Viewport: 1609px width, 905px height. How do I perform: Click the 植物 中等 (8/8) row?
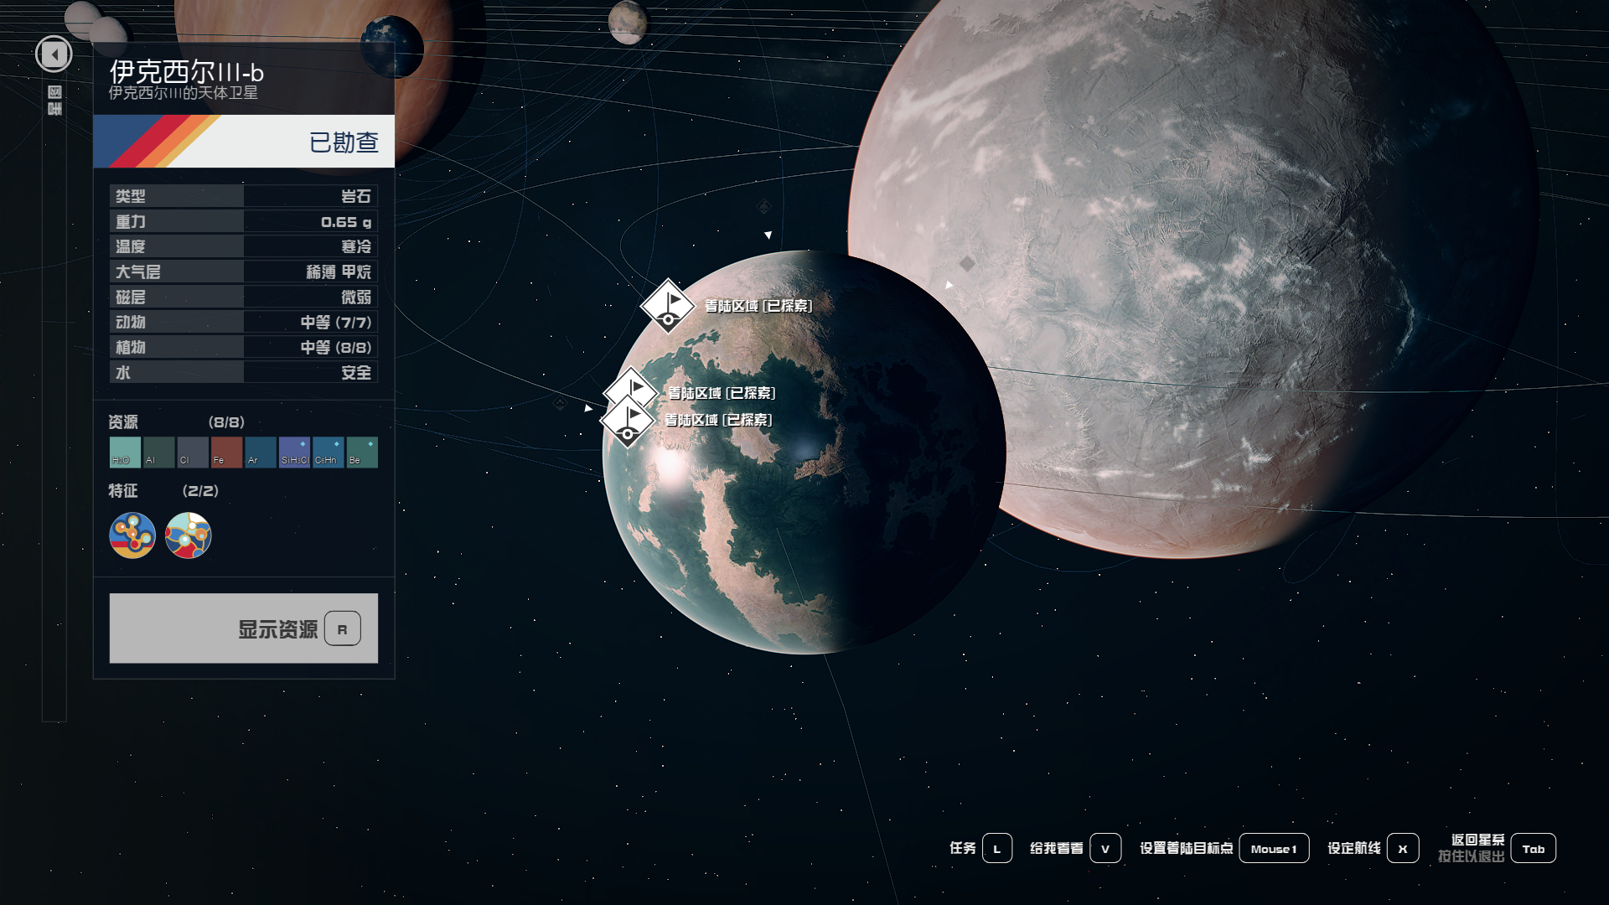(x=244, y=347)
